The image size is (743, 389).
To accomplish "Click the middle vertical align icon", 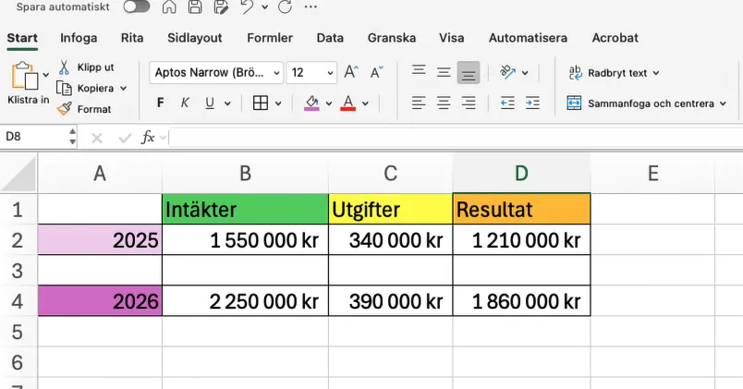I will [x=444, y=72].
